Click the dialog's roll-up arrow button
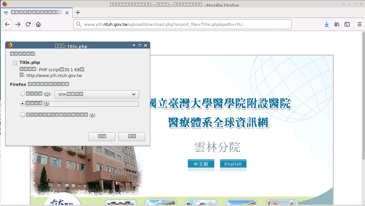 pyautogui.click(x=134, y=45)
